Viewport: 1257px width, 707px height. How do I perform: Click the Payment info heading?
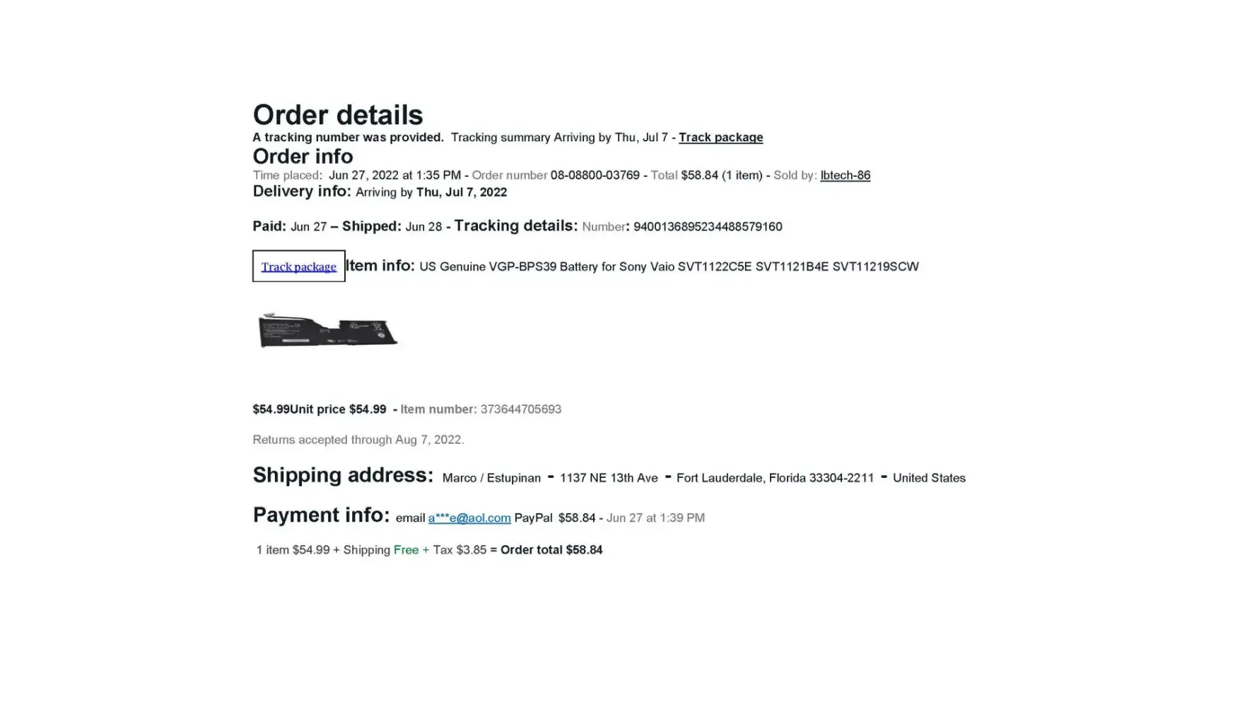321,515
